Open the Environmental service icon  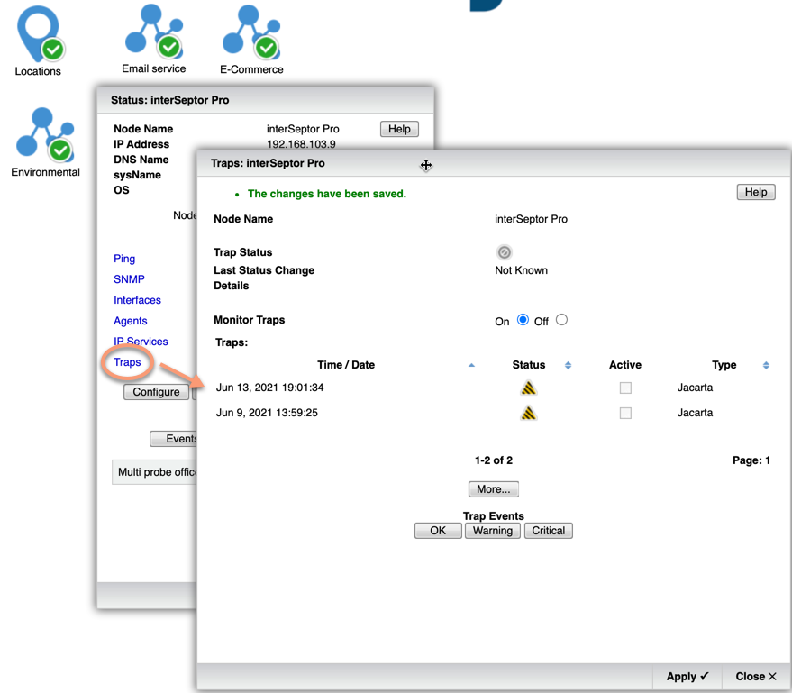(x=45, y=134)
